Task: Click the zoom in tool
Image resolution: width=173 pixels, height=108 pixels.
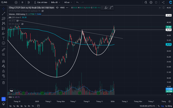Action: (x=4, y=55)
